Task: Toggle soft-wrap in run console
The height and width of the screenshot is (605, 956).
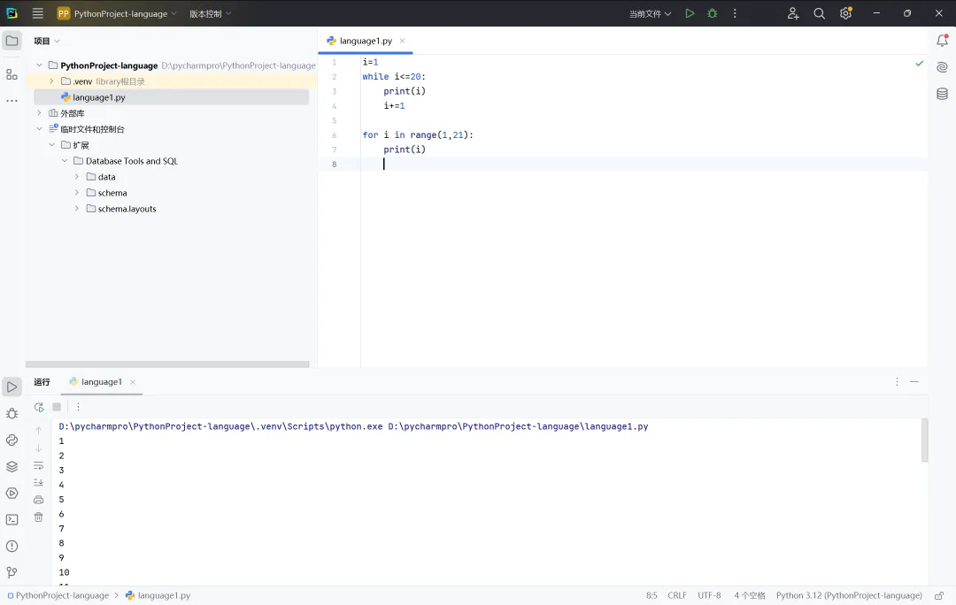Action: tap(38, 465)
